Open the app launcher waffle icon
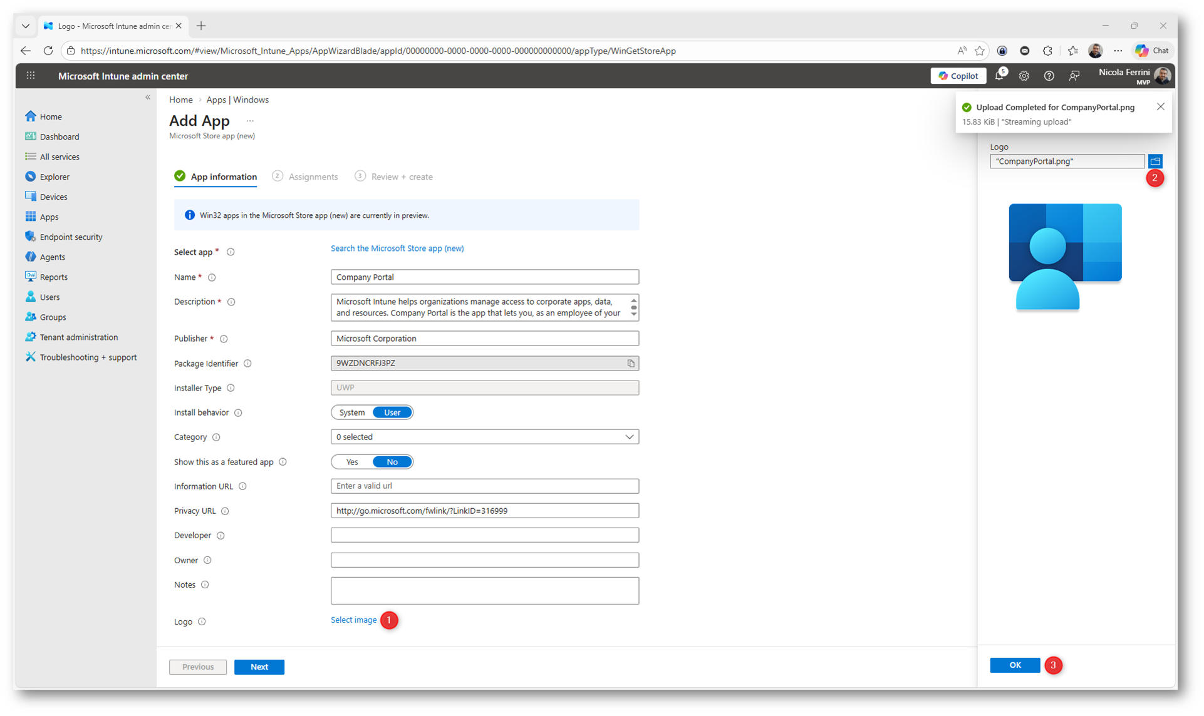The height and width of the screenshot is (716, 1204). coord(31,76)
